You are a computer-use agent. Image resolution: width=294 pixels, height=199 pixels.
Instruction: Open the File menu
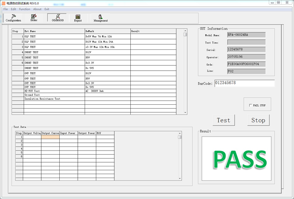point(5,9)
